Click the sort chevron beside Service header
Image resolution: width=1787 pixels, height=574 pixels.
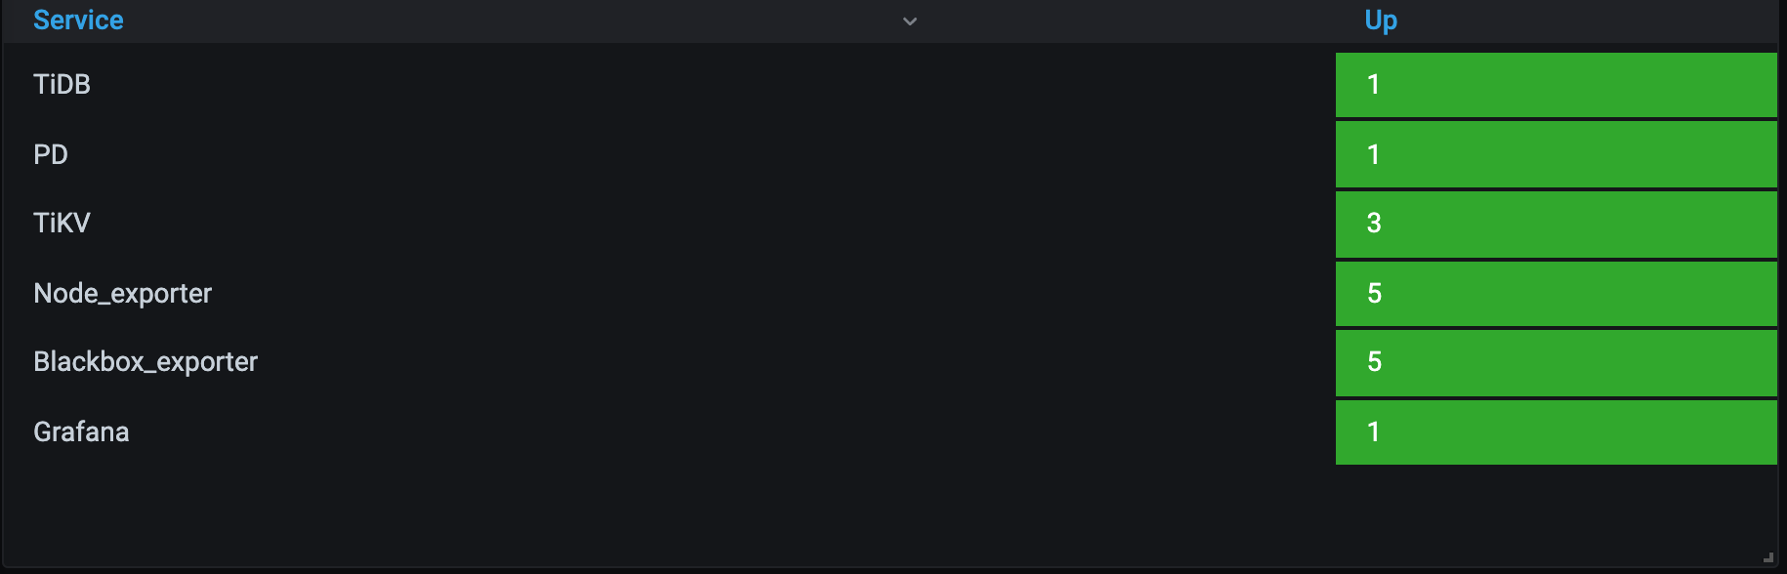910,21
